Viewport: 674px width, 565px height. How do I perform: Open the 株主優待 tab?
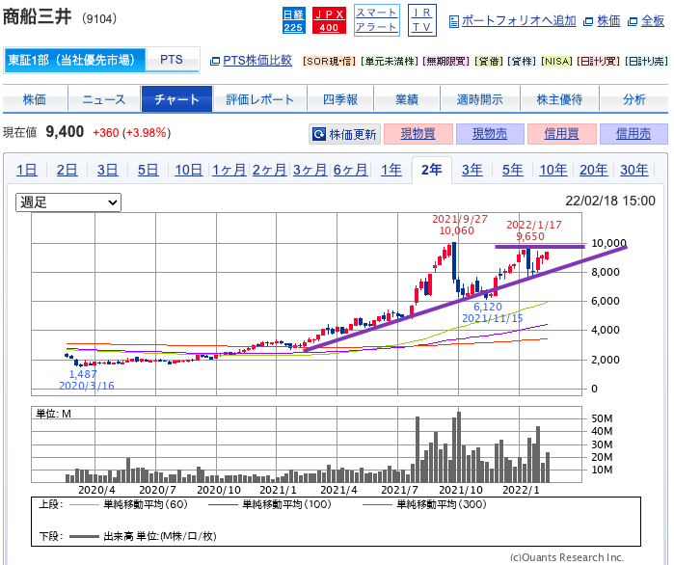tap(559, 99)
